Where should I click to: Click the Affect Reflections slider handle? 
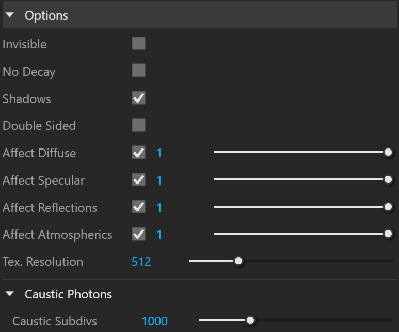[388, 207]
